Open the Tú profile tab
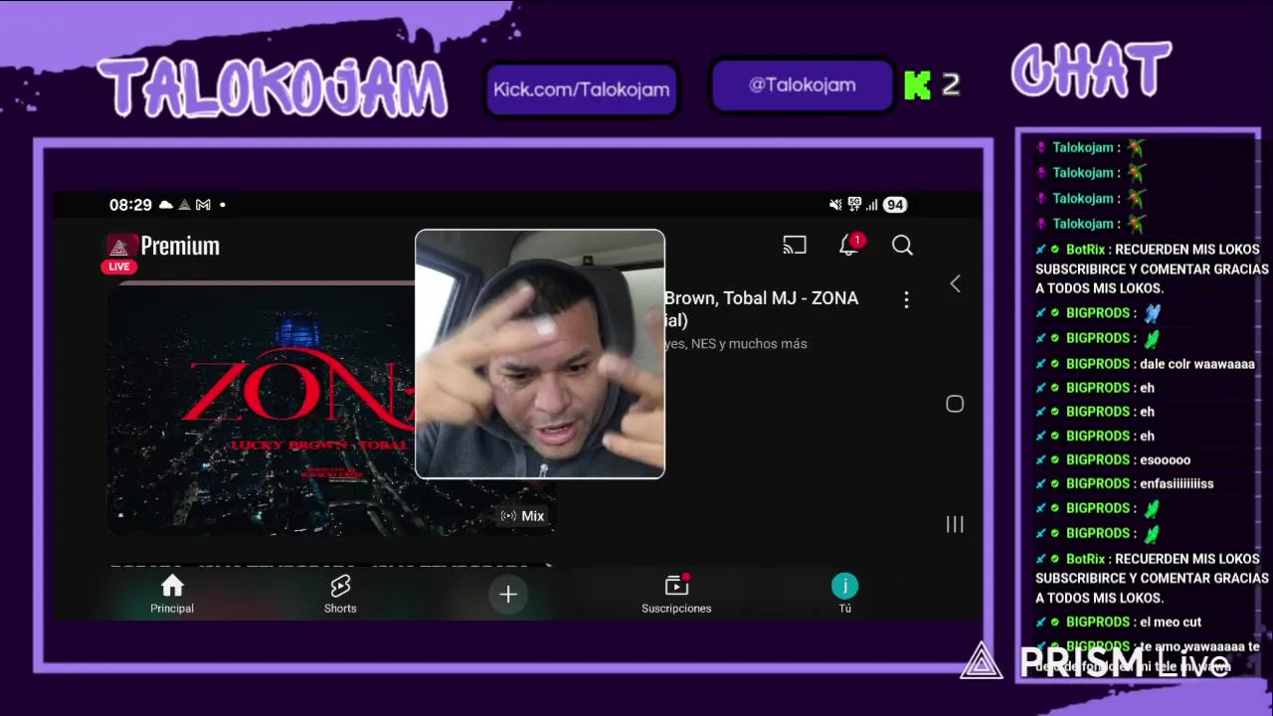This screenshot has height=716, width=1273. coord(844,594)
